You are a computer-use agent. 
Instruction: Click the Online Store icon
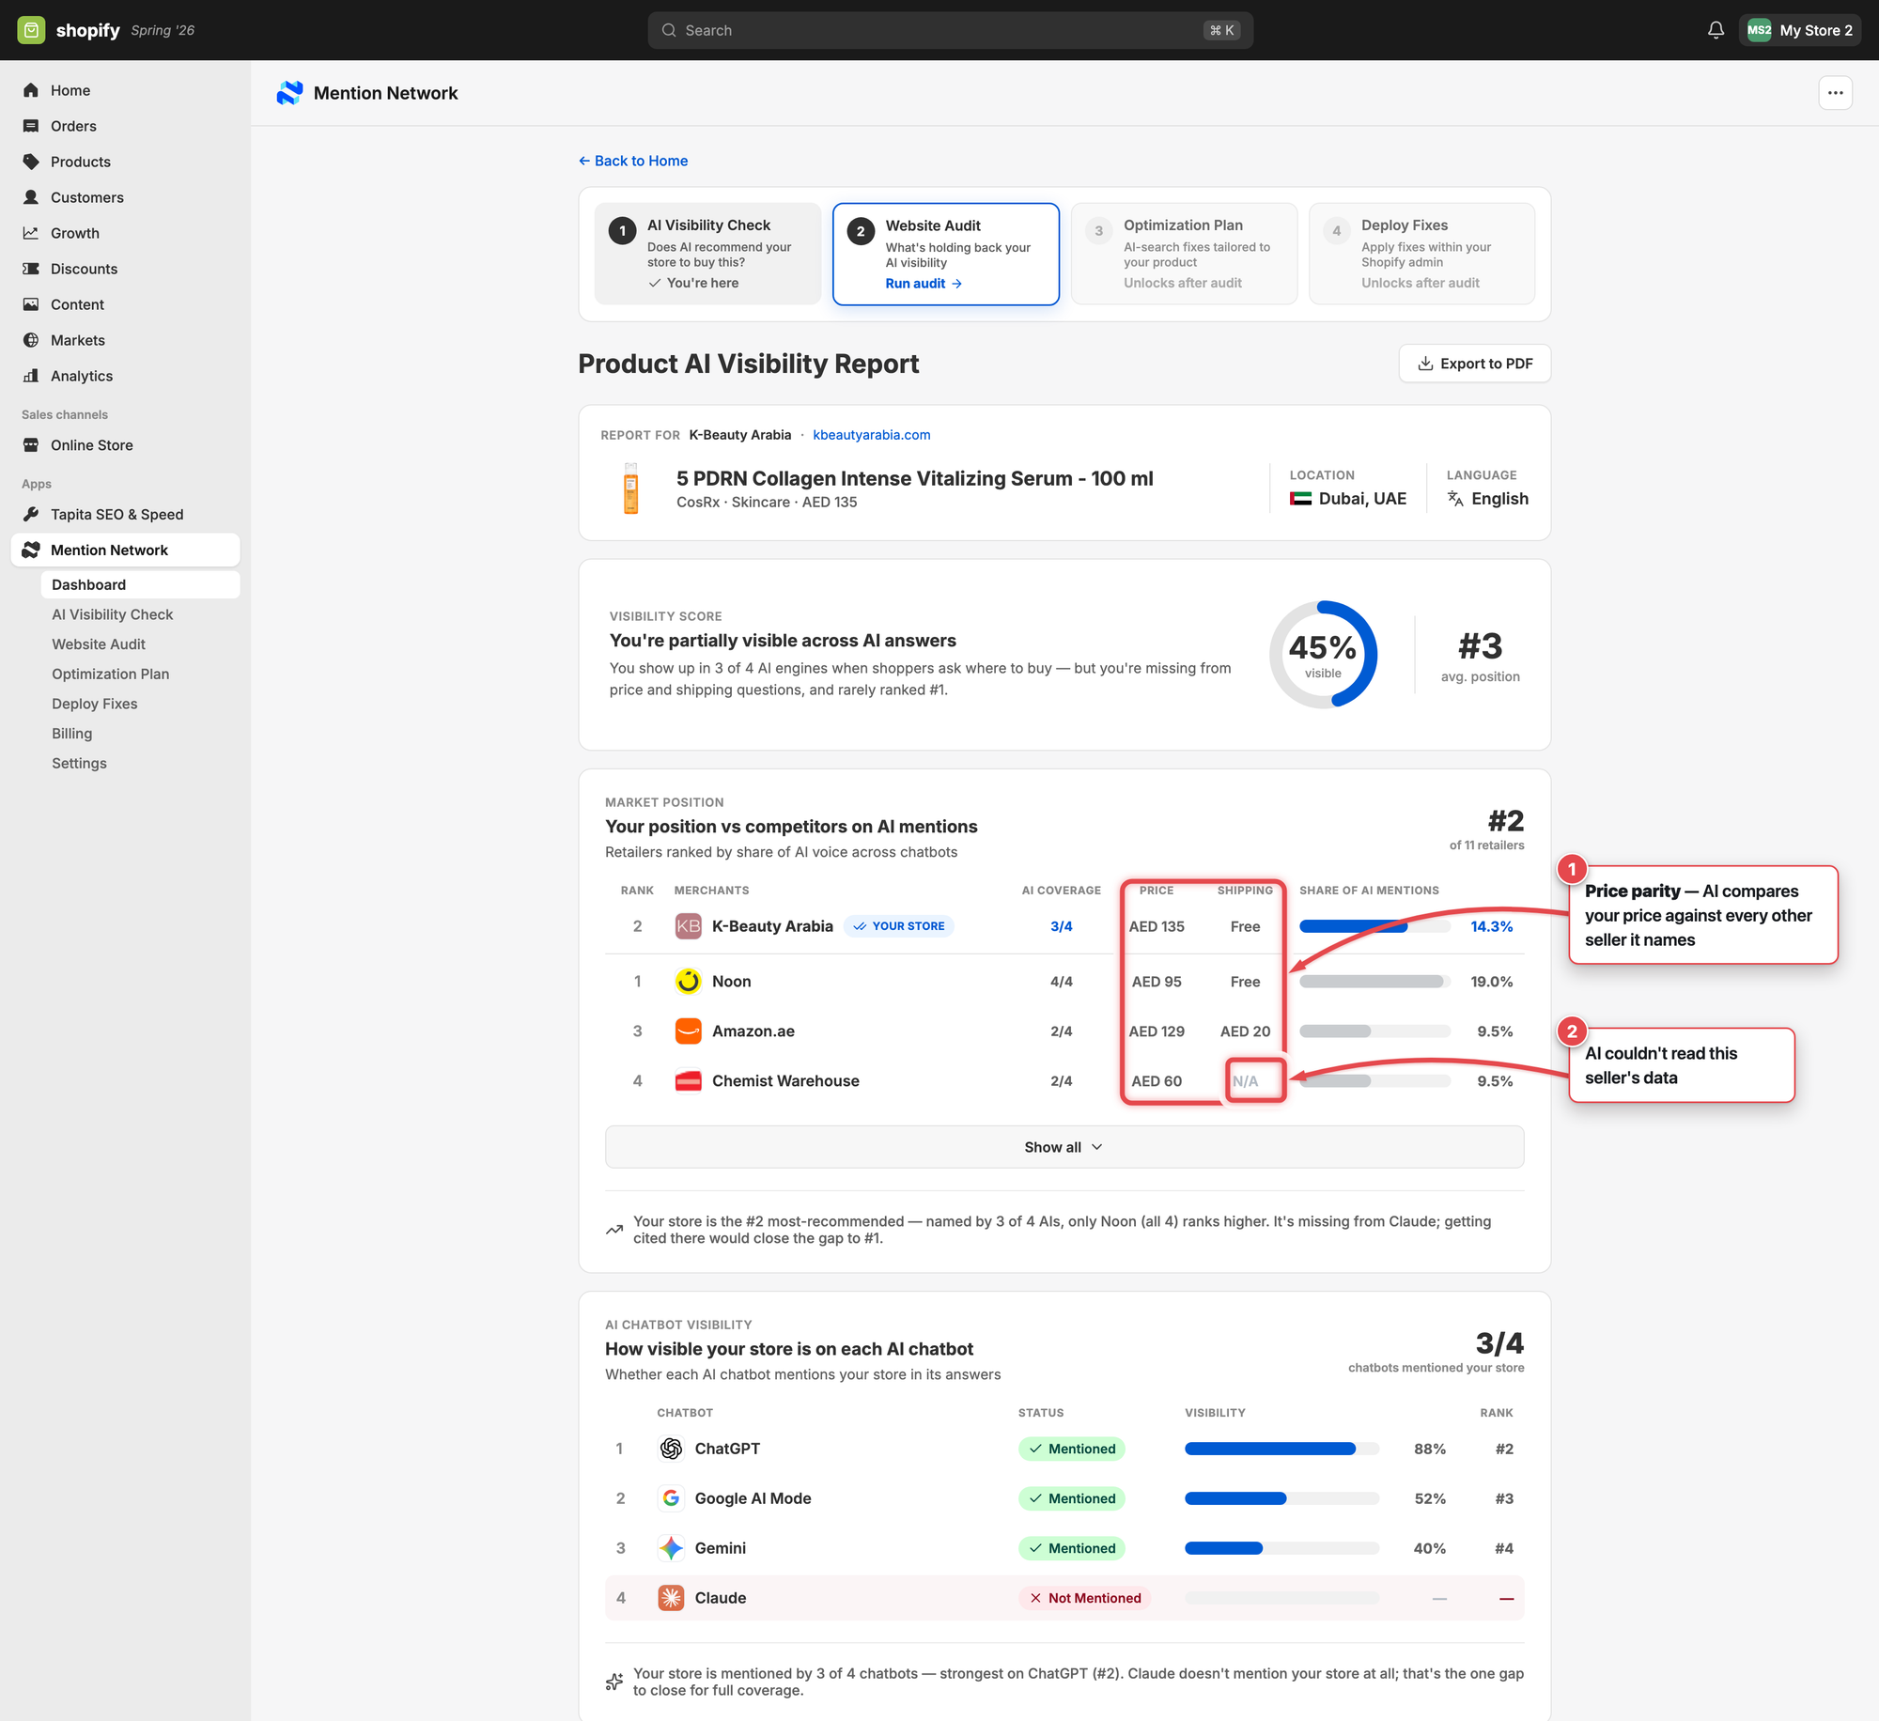(31, 445)
